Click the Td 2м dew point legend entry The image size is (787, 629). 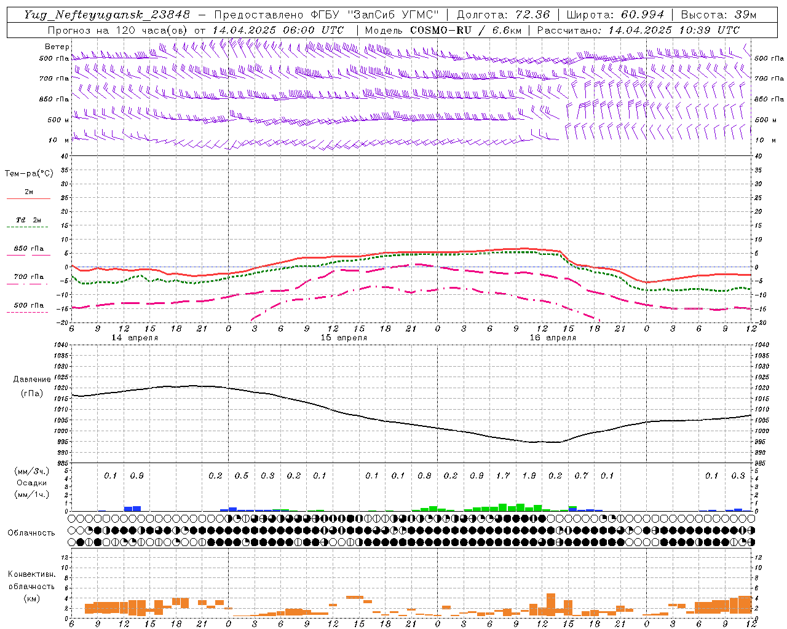click(28, 220)
